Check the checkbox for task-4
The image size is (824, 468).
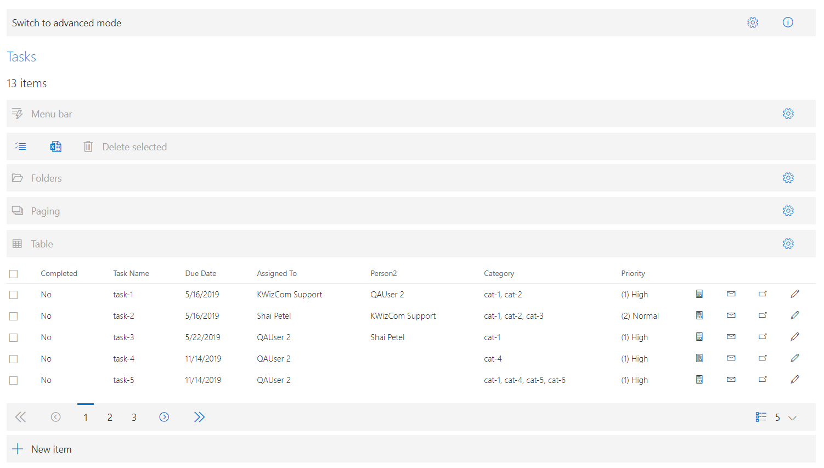13,359
